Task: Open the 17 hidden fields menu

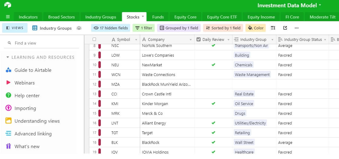Action: (110, 28)
